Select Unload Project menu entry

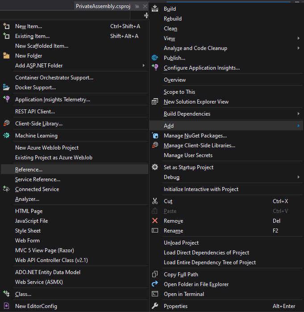pos(181,243)
